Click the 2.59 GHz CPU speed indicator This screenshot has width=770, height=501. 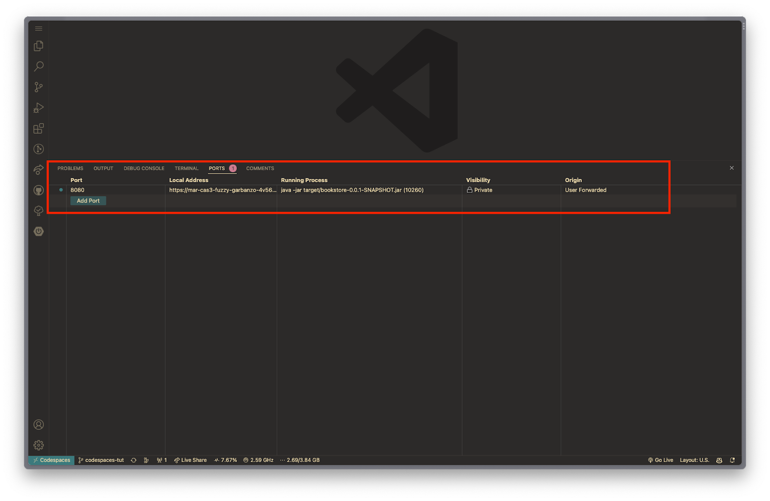coord(258,460)
